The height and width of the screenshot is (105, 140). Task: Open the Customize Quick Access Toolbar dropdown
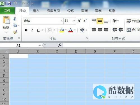[x=32, y=4]
